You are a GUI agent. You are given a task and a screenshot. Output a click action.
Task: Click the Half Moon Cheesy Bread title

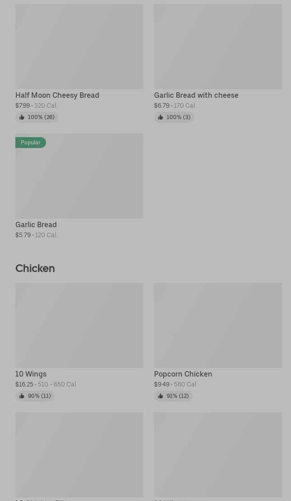pyautogui.click(x=57, y=95)
